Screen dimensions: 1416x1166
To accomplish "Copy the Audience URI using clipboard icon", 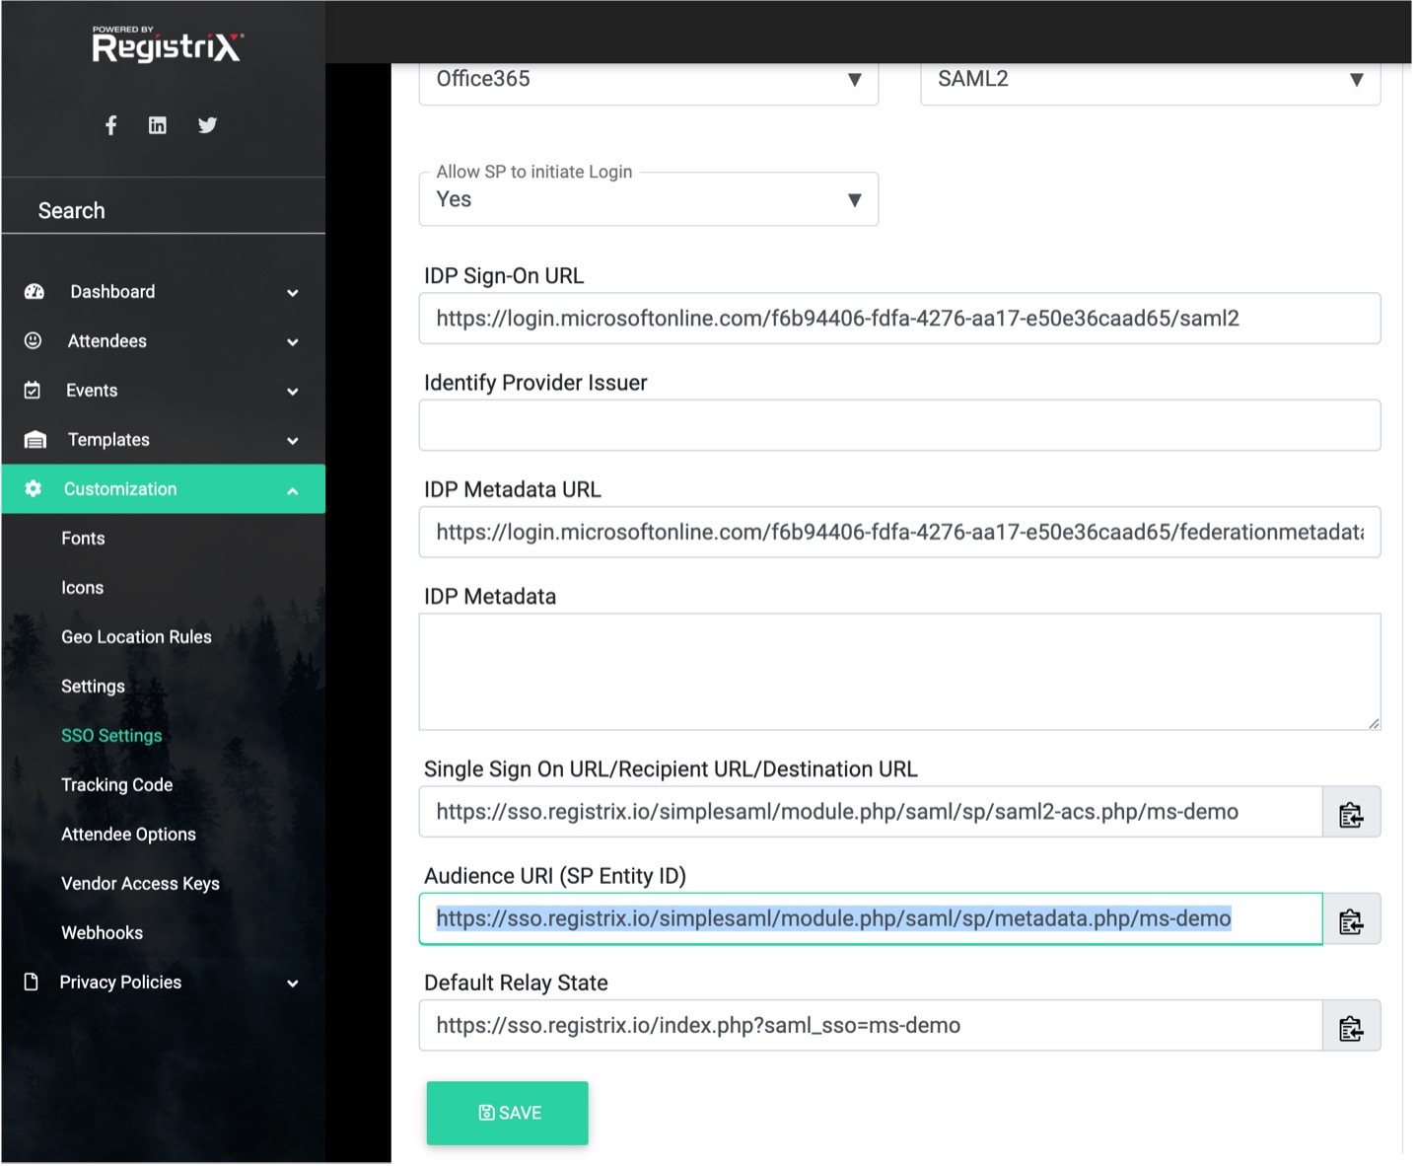I will tap(1351, 918).
